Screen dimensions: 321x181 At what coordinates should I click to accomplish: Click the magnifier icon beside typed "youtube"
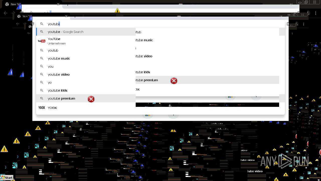pyautogui.click(x=42, y=24)
